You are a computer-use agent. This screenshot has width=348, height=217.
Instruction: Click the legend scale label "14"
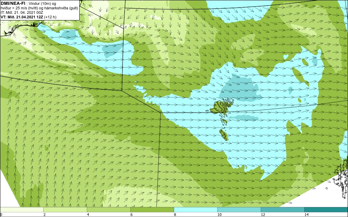306,215
